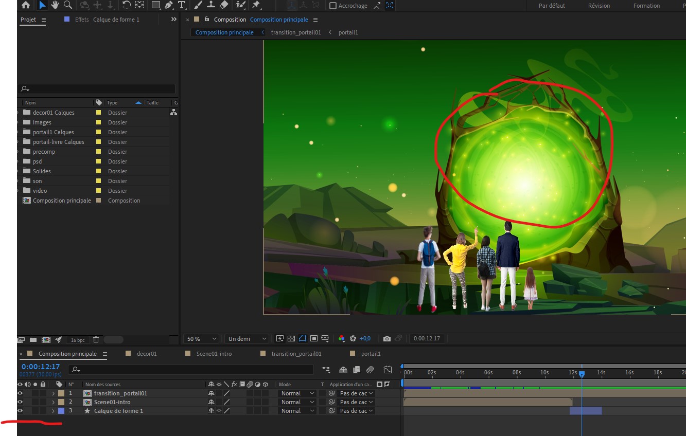Pick the Clone Stamp tool
This screenshot has width=686, height=436.
tap(211, 5)
